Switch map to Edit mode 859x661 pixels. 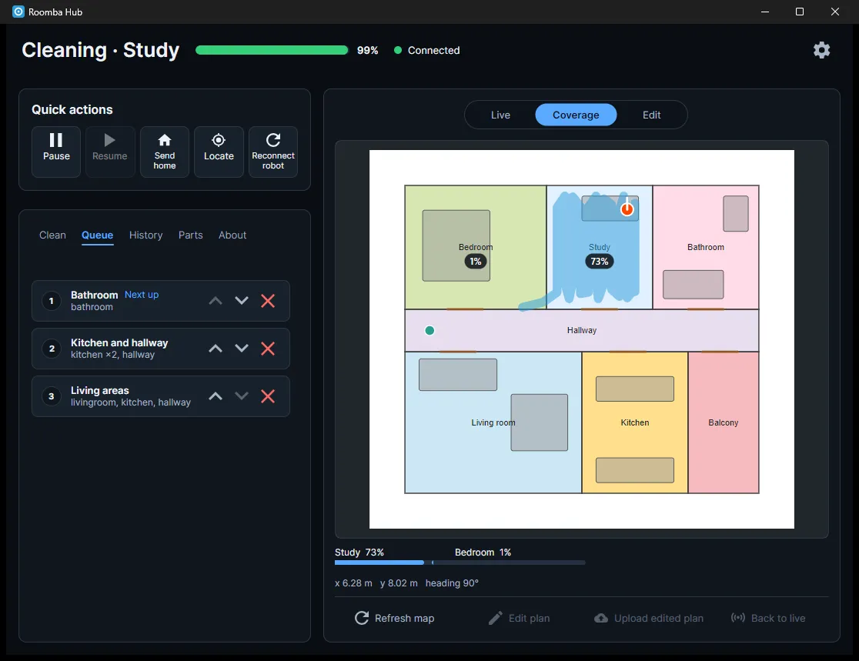point(651,115)
